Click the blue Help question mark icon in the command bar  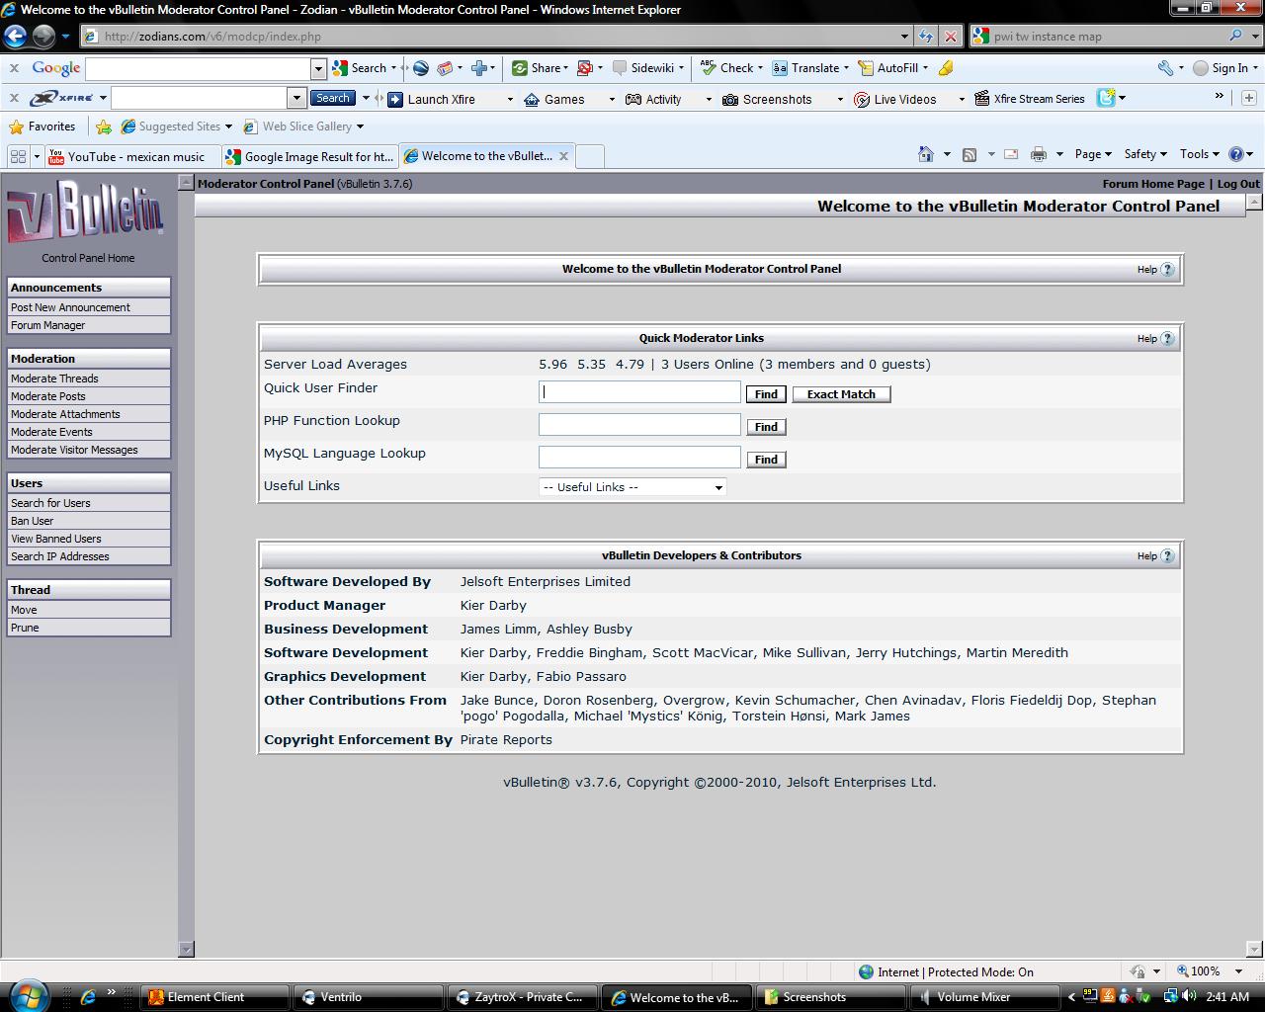(1235, 154)
